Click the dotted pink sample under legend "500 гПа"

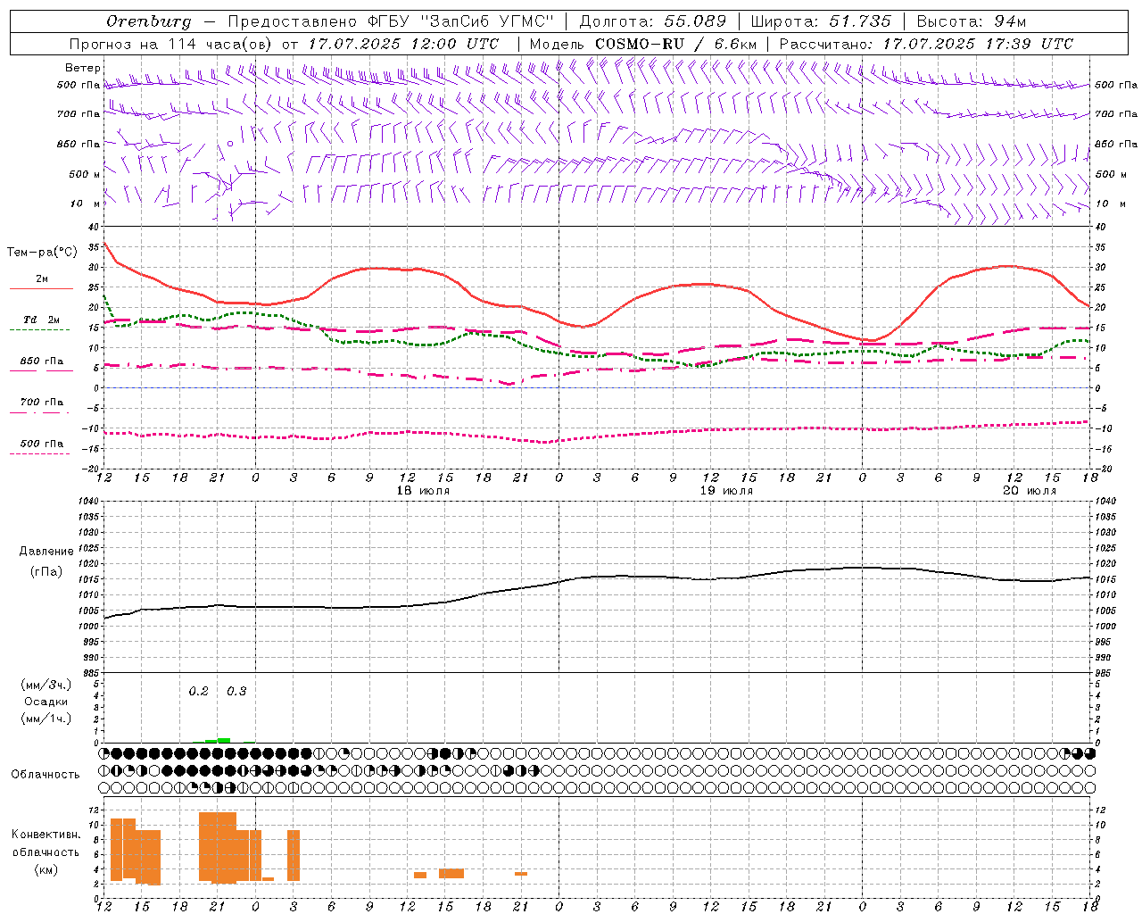pyautogui.click(x=40, y=453)
